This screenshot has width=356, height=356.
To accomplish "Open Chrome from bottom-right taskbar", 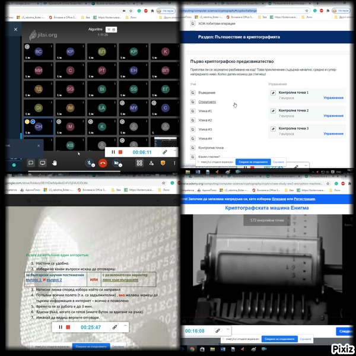I will click(192, 349).
